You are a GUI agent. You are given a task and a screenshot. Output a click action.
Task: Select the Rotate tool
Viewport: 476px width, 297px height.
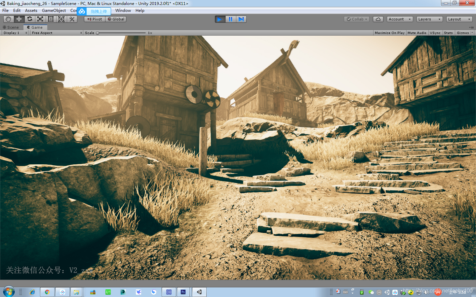tap(29, 19)
